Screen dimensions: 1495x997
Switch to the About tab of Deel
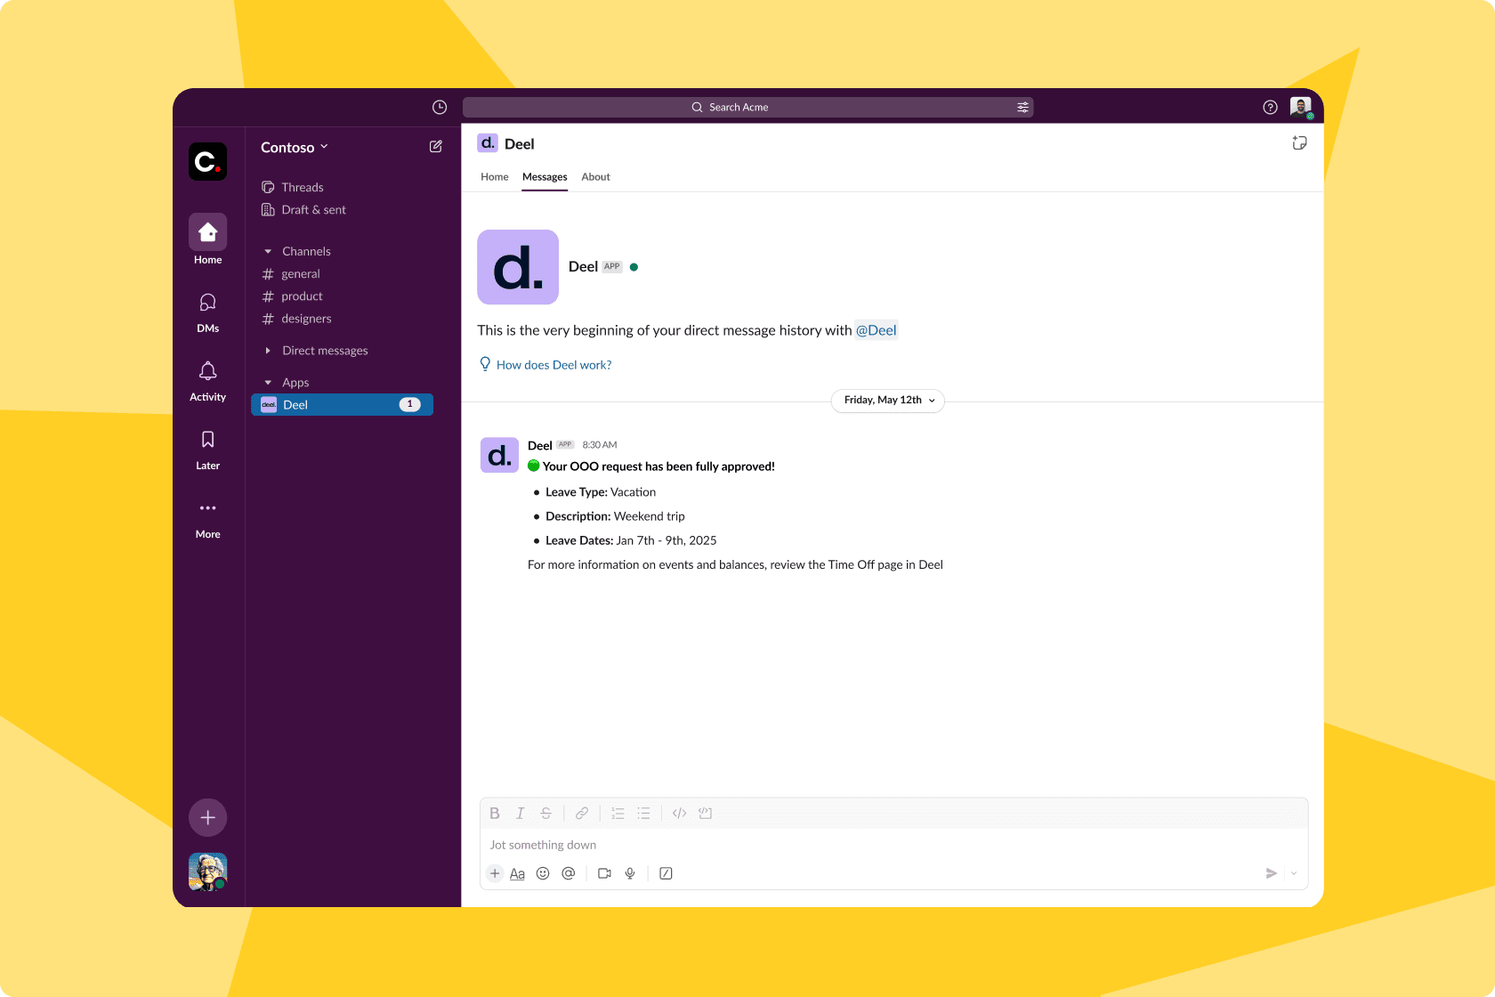(595, 177)
